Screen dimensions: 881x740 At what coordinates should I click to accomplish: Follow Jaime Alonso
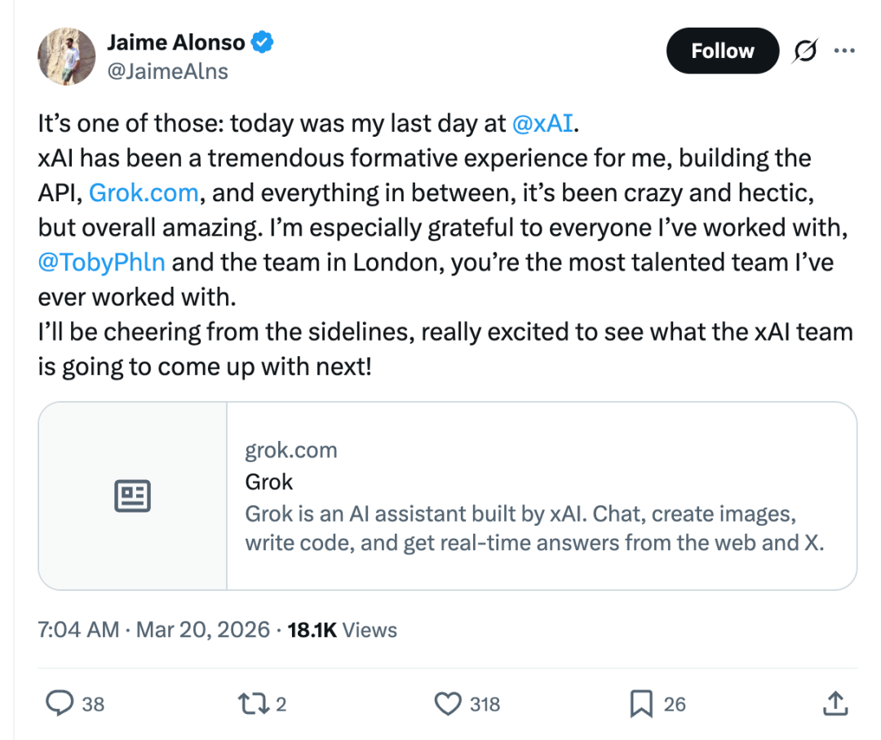pyautogui.click(x=722, y=51)
